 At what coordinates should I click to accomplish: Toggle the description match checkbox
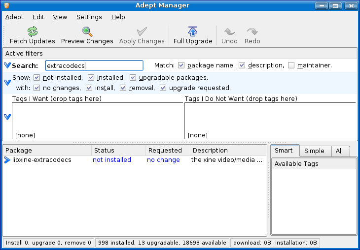pyautogui.click(x=242, y=65)
